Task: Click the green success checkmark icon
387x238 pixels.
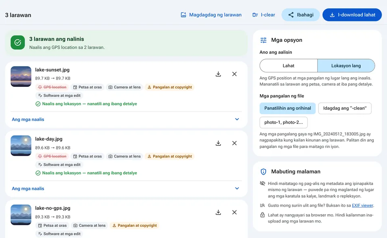Action: 18,43
